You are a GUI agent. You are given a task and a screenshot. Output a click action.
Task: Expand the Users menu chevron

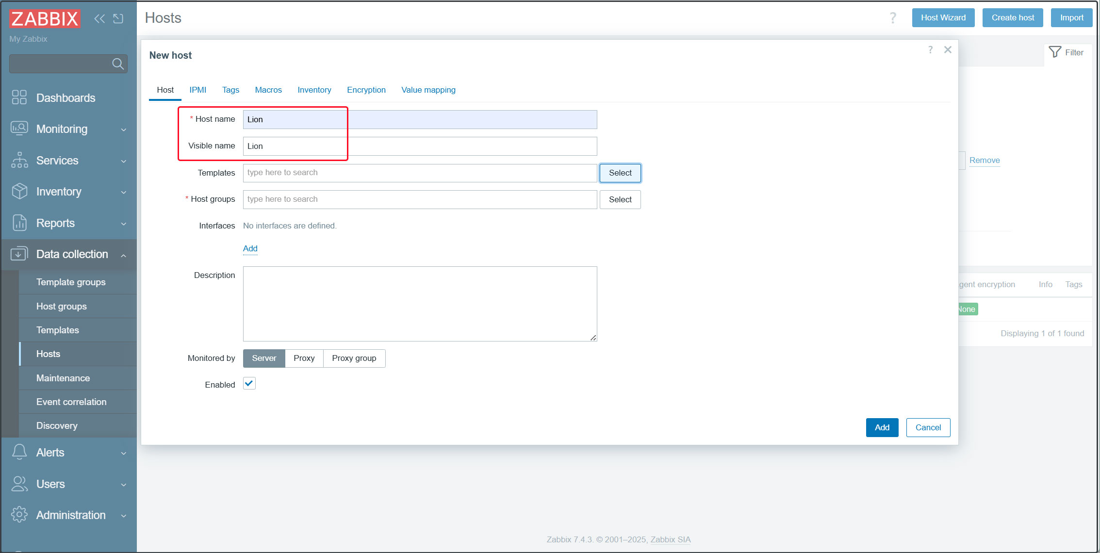pos(123,485)
